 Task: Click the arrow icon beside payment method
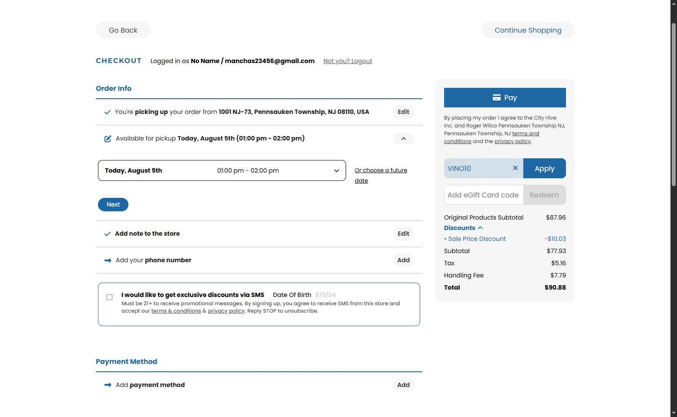(108, 385)
